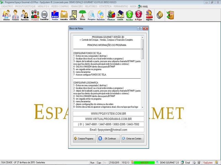221x165 pixels.
Task: Open the Finanças chart icon
Action: click(111, 15)
